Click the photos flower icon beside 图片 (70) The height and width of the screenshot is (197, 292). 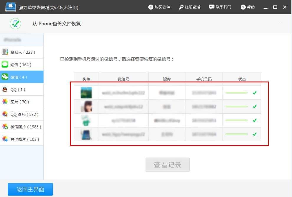tap(5, 102)
